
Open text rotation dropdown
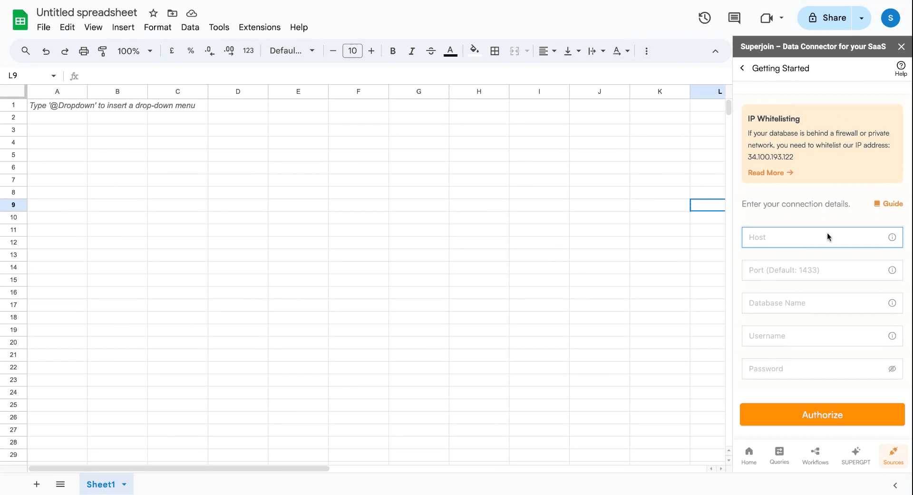(x=621, y=51)
